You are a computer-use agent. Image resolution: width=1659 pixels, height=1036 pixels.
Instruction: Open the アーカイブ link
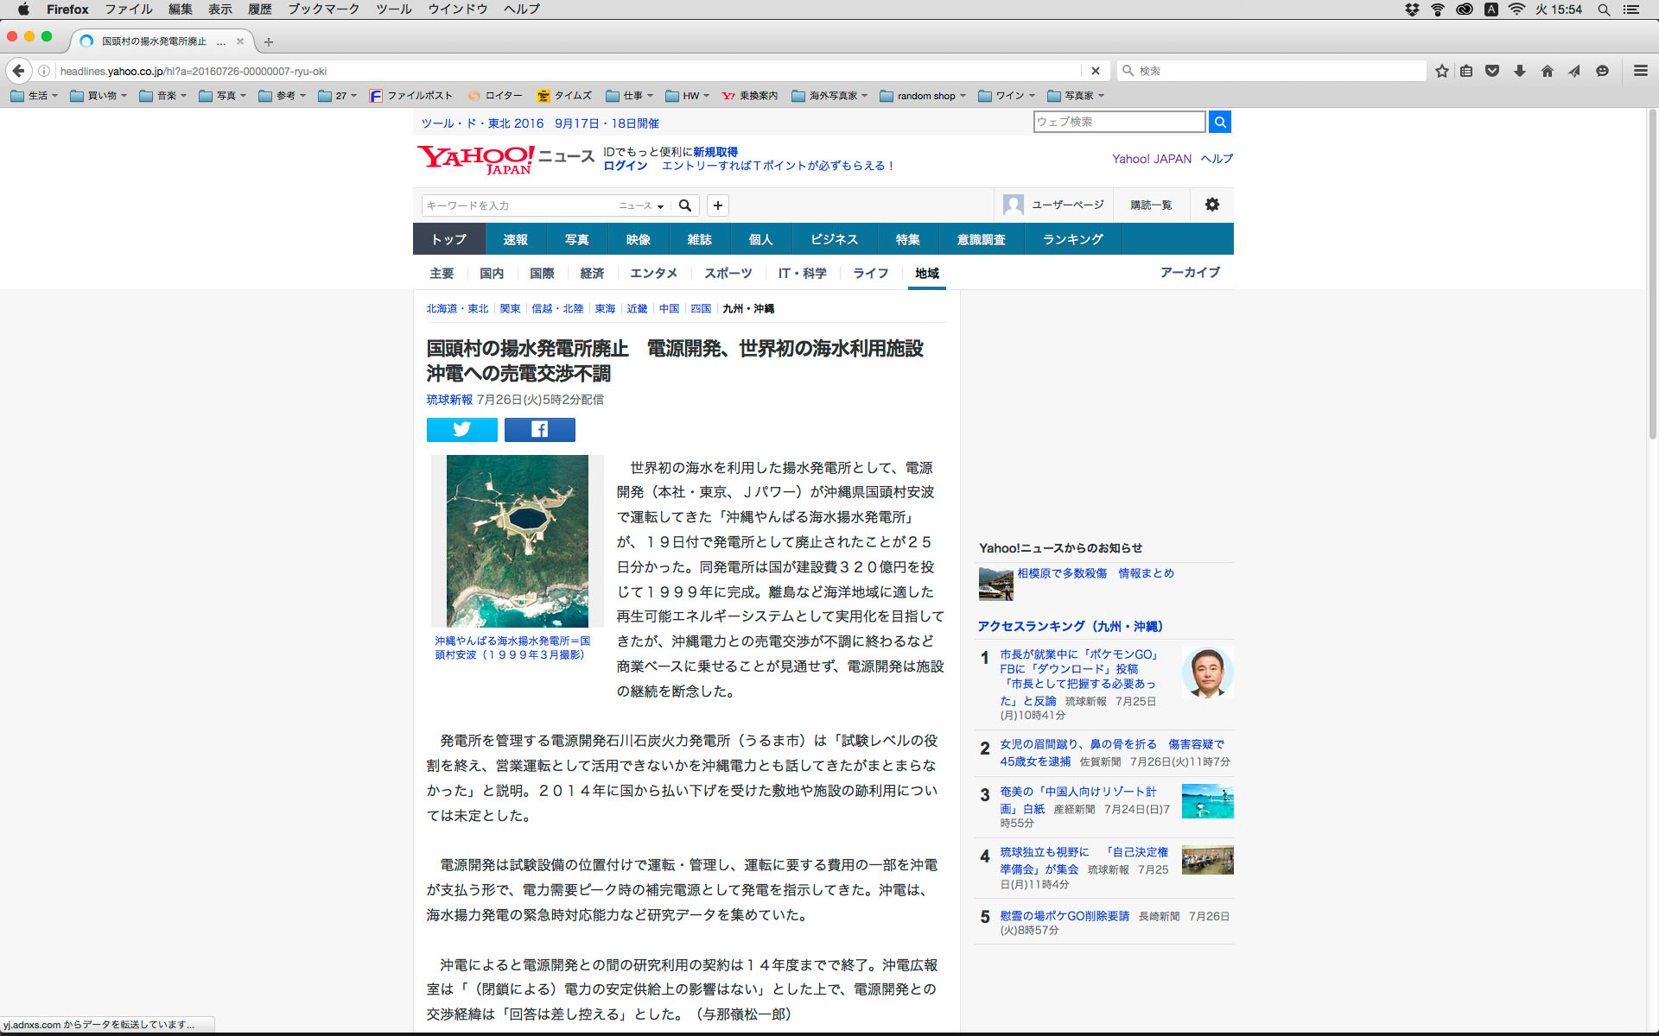1190,272
